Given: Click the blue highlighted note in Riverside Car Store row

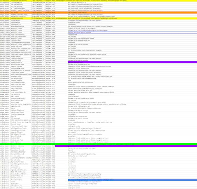Looking at the screenshot, I should pos(132,180).
